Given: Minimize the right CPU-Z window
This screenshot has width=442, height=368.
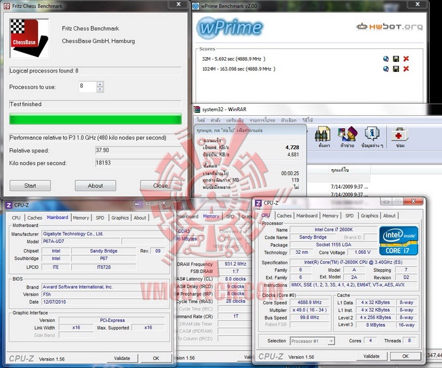Looking at the screenshot, I should click(386, 202).
